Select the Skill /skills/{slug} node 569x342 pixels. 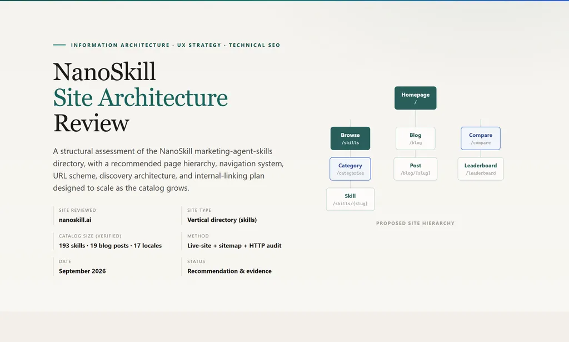[x=350, y=199]
